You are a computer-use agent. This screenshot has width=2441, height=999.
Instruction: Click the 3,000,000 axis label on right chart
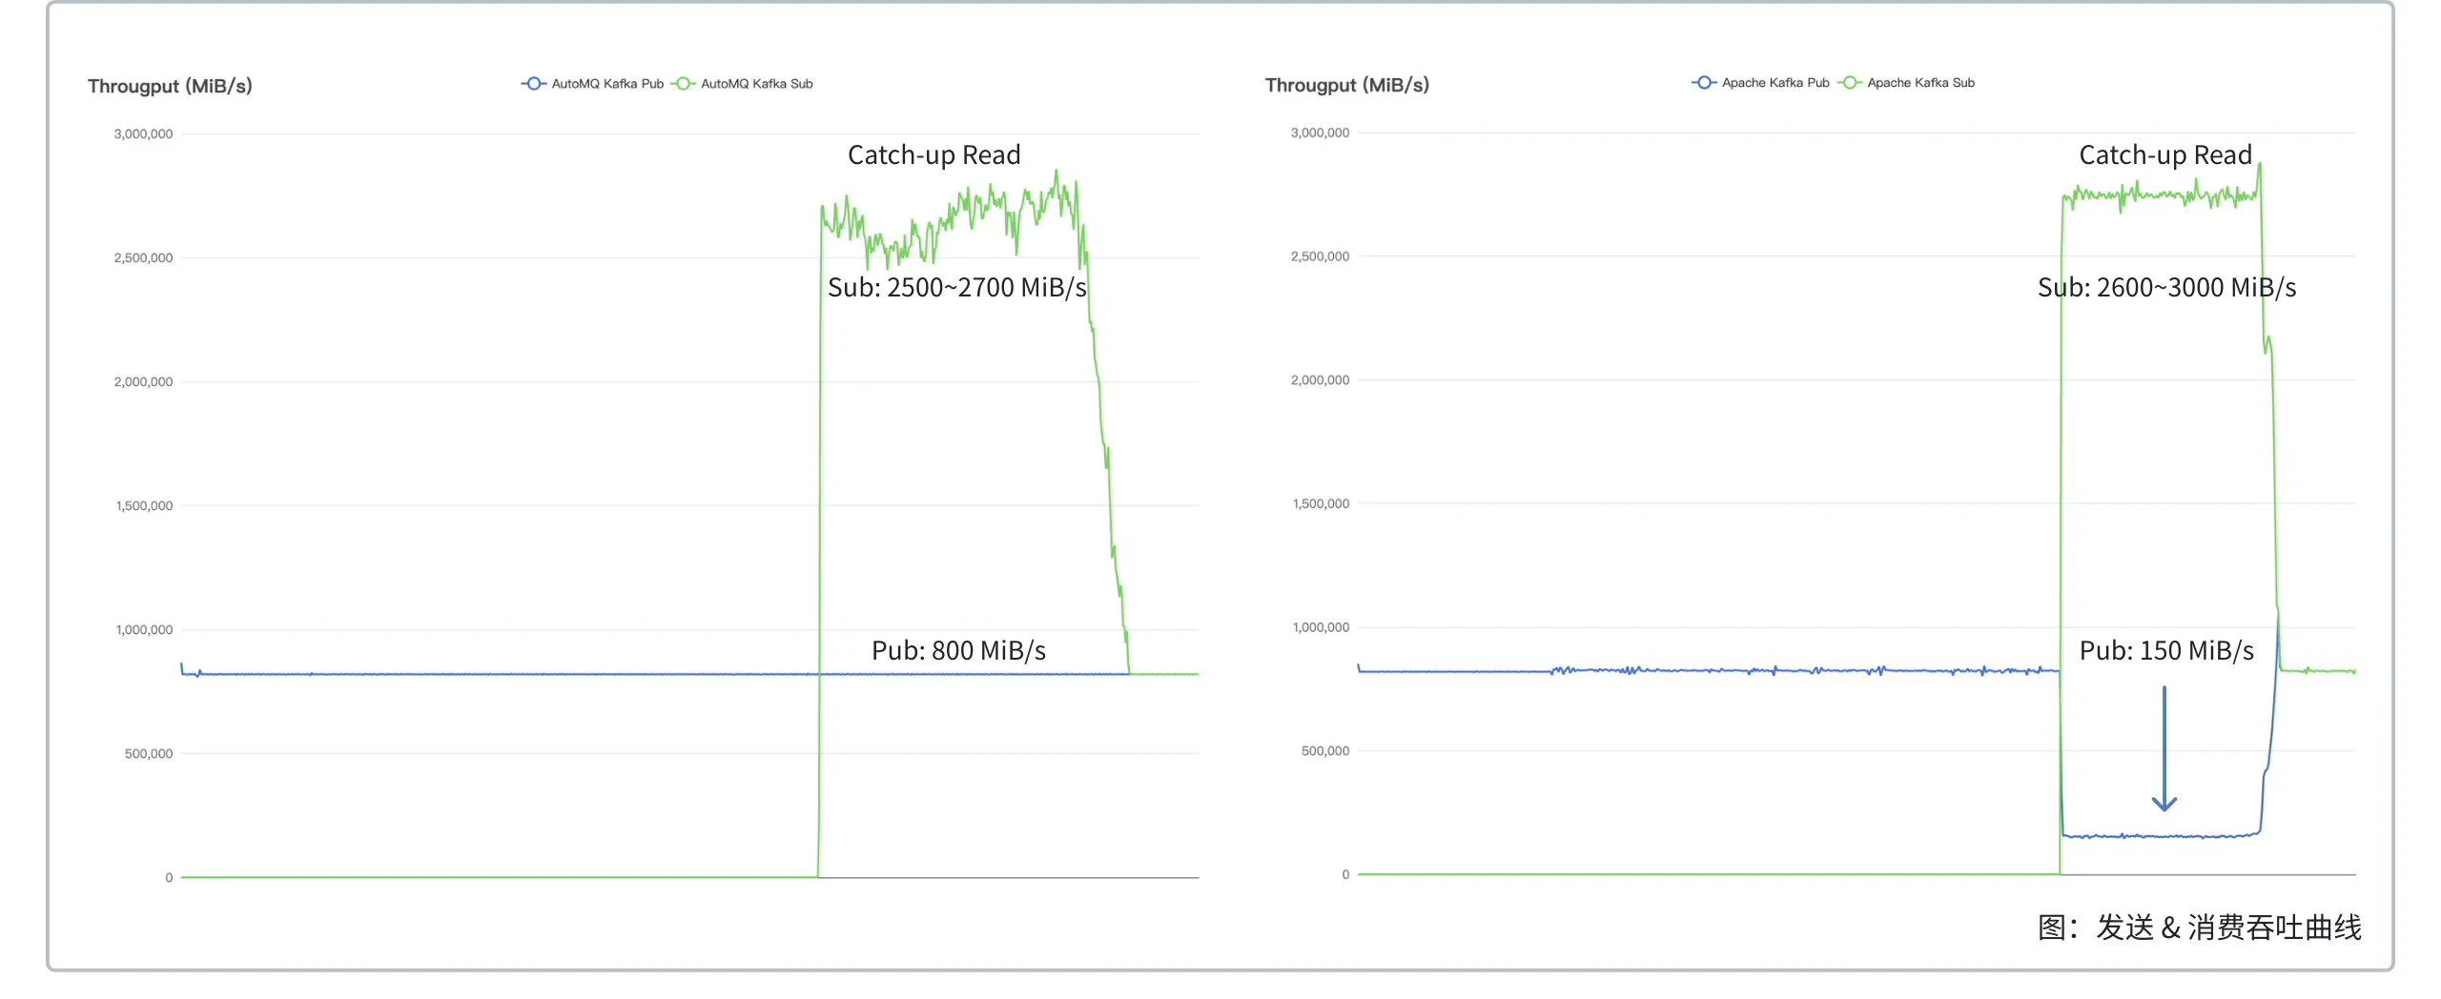[x=1320, y=133]
